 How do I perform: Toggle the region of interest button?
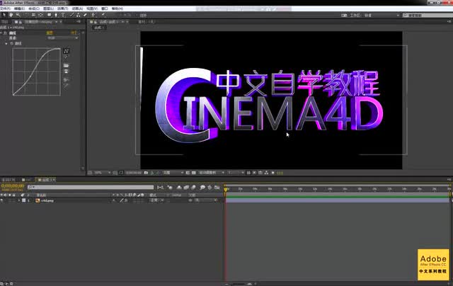[188, 173]
